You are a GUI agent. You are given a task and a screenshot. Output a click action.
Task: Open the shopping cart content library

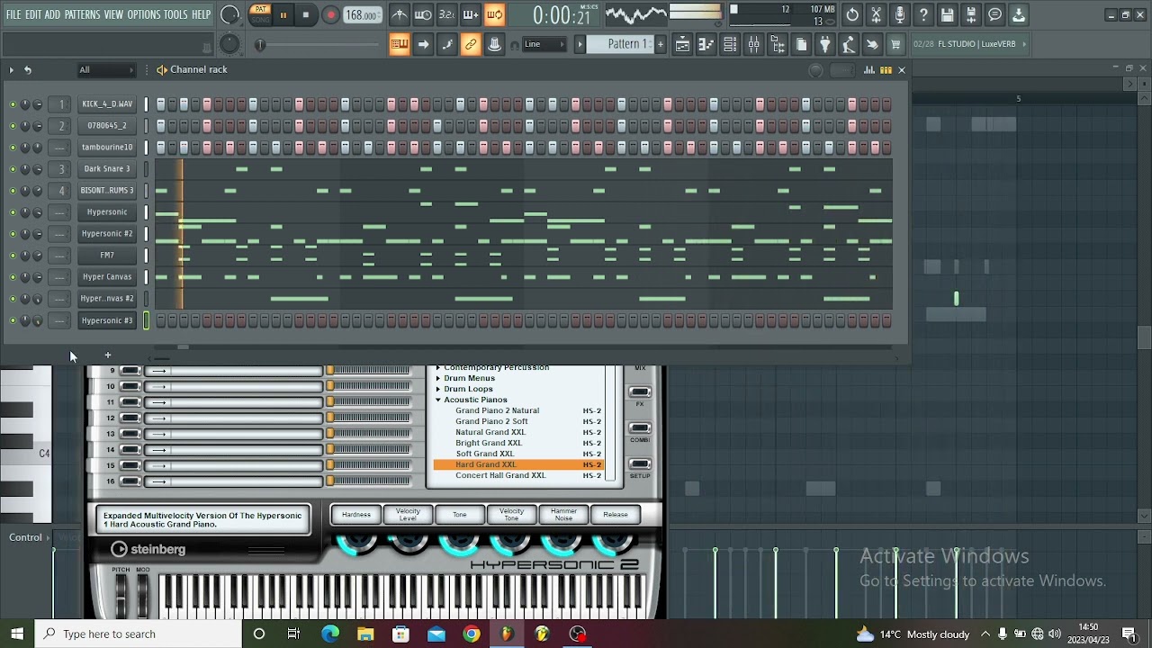pos(895,44)
